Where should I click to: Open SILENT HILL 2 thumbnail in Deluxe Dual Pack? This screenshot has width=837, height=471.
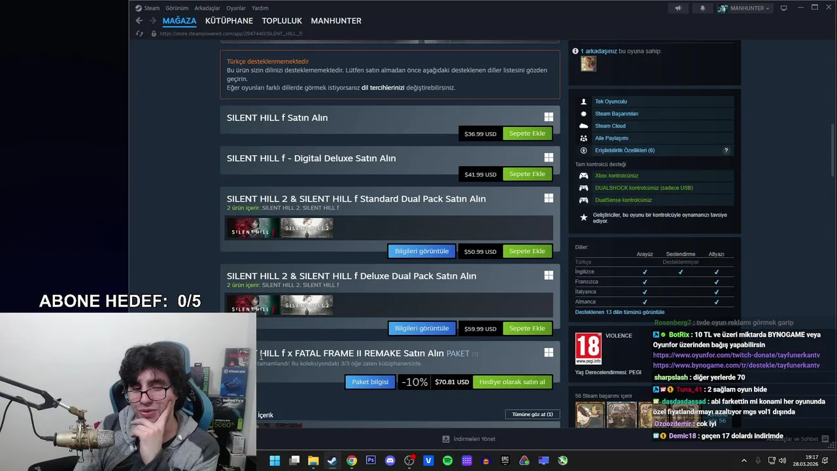(307, 305)
